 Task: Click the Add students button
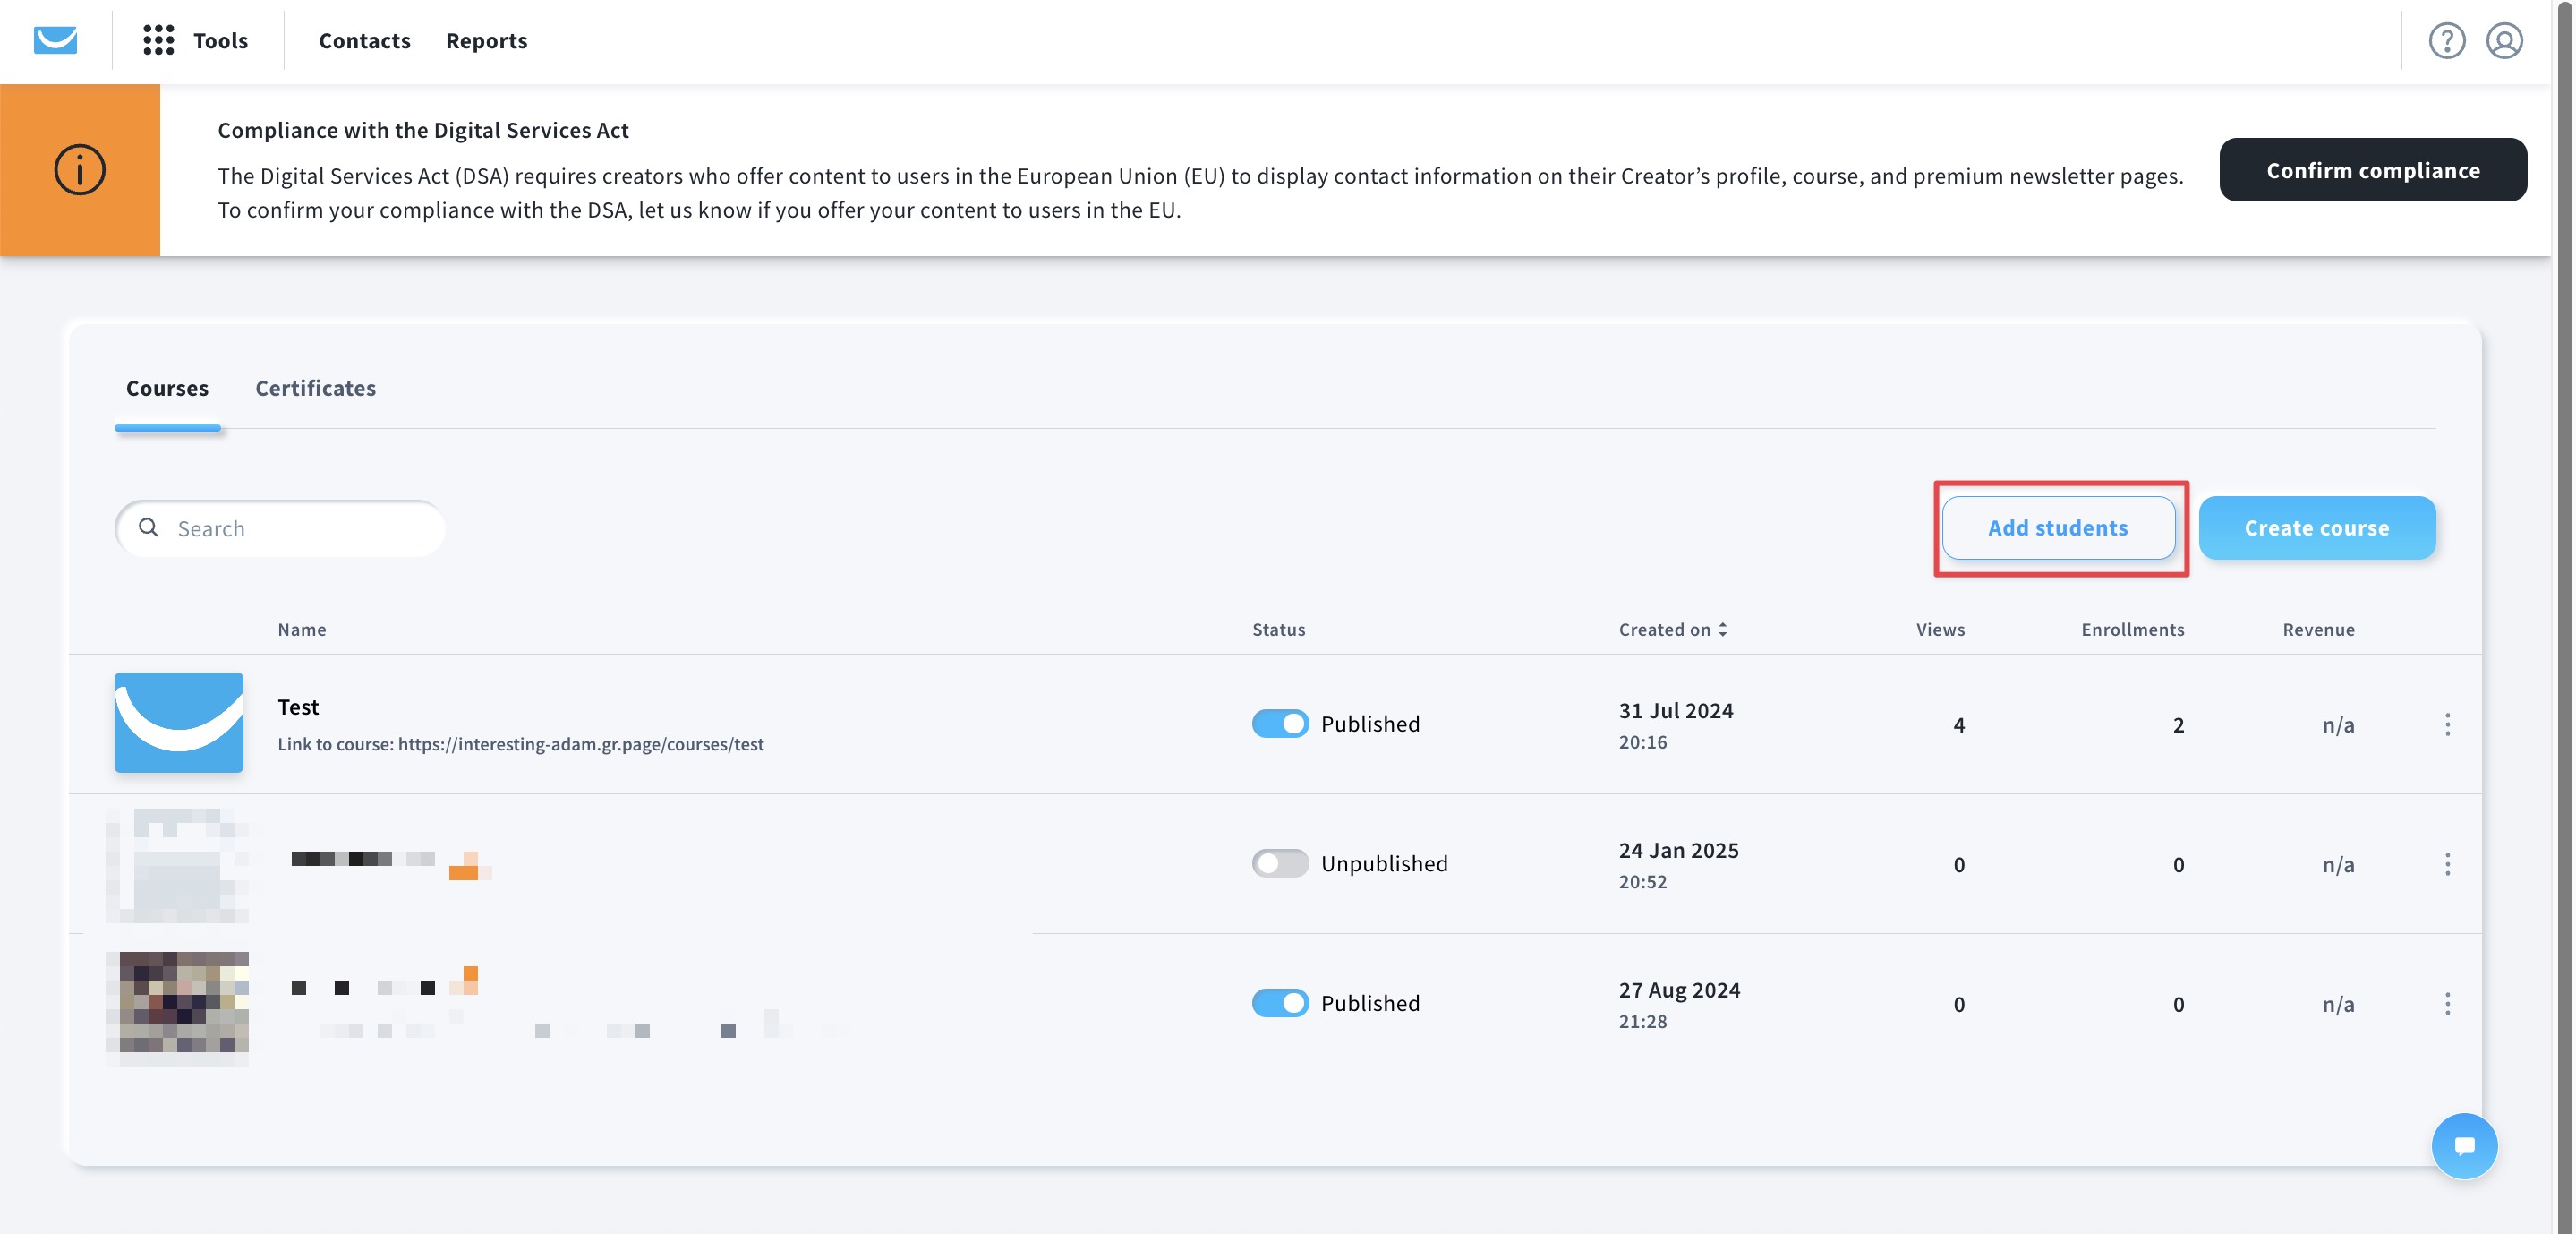tap(2057, 527)
